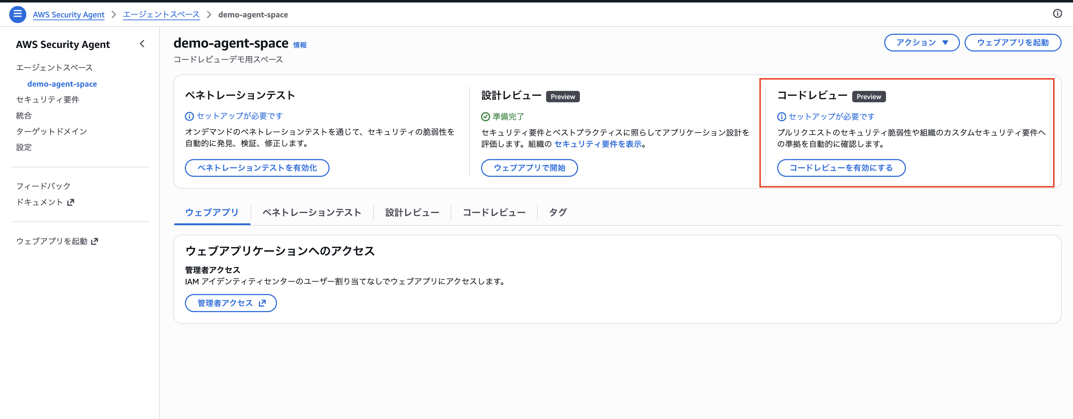The image size is (1073, 419).
Task: Click the external-link icon inside 管理者アクセス button
Action: point(262,303)
